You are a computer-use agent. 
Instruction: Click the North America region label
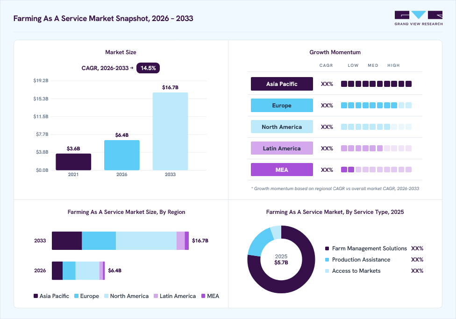click(x=282, y=127)
